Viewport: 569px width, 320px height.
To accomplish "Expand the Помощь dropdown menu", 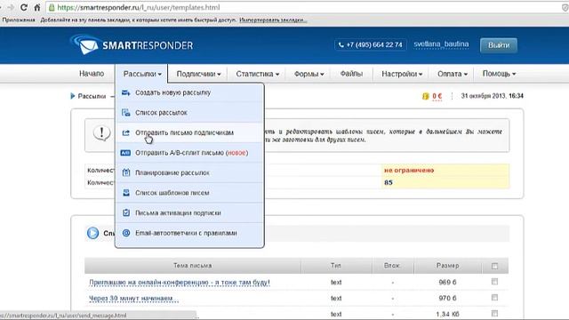I will pos(499,74).
